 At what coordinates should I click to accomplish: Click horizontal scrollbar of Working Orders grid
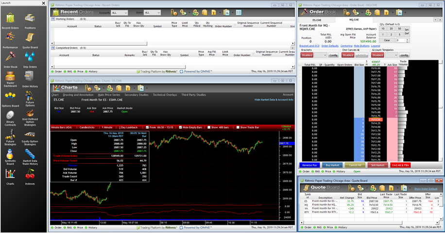tap(171, 43)
